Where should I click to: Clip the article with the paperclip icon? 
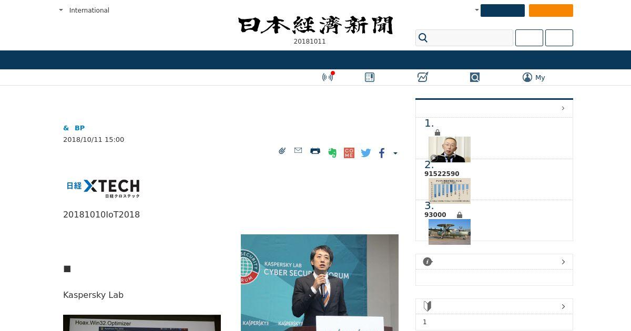click(x=282, y=151)
